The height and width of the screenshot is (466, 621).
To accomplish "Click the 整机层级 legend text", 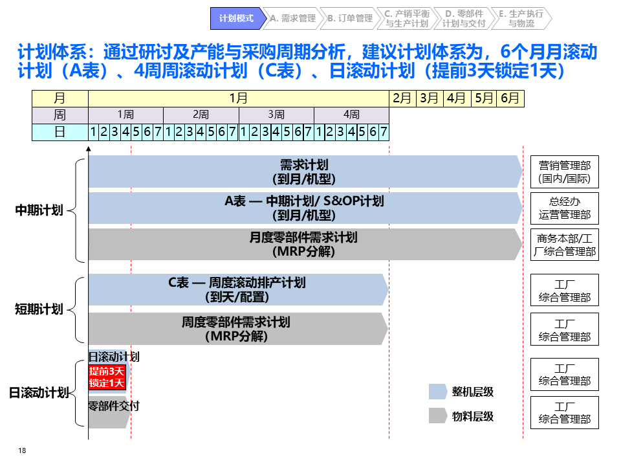I will (x=473, y=392).
